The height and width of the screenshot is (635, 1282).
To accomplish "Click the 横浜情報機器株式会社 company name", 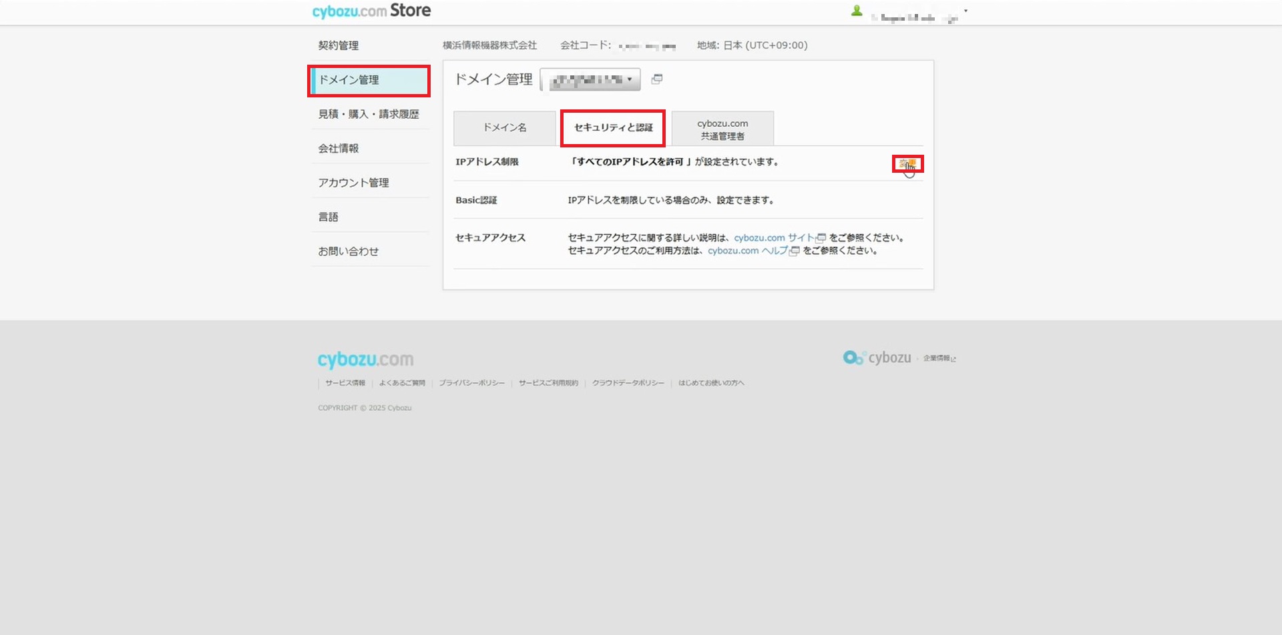I will [489, 45].
